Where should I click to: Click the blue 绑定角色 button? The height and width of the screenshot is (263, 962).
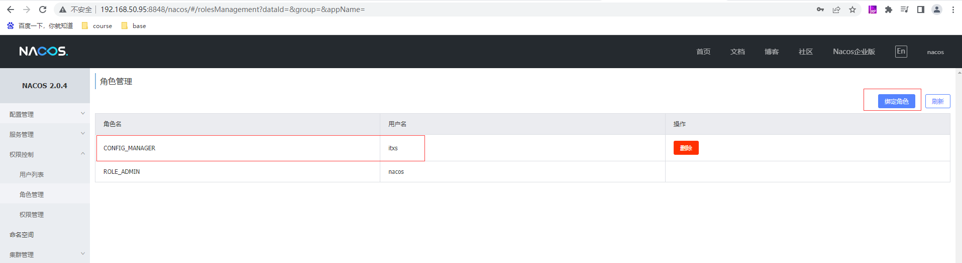896,101
